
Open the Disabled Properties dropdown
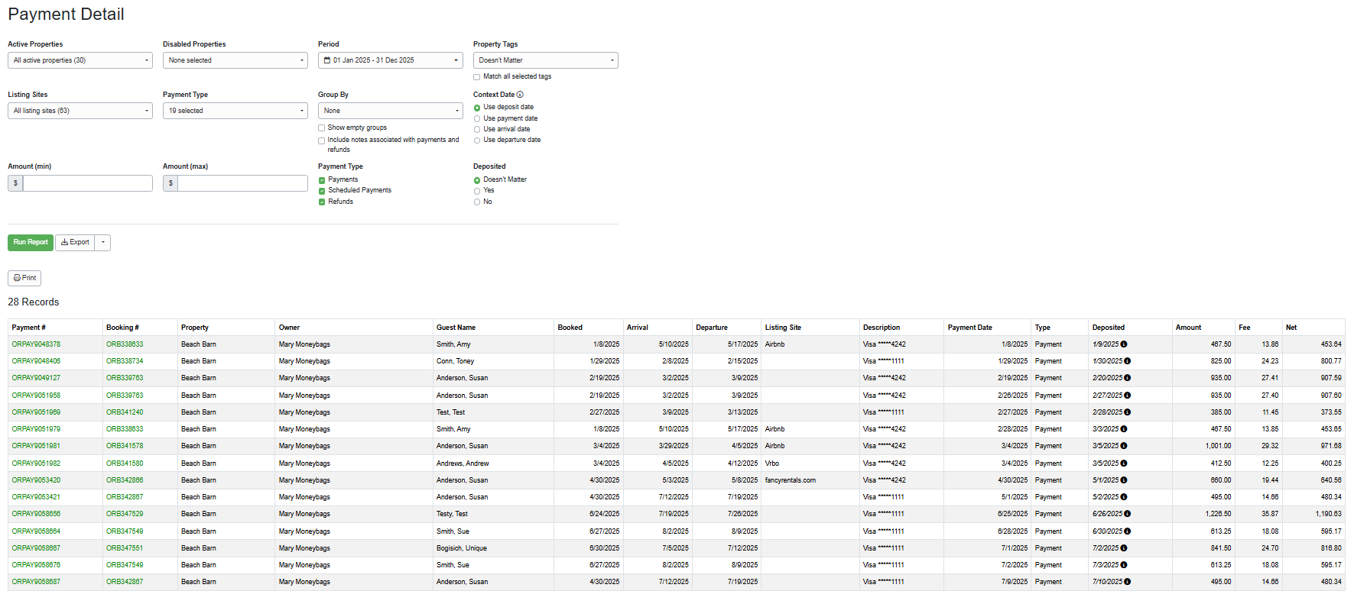235,60
